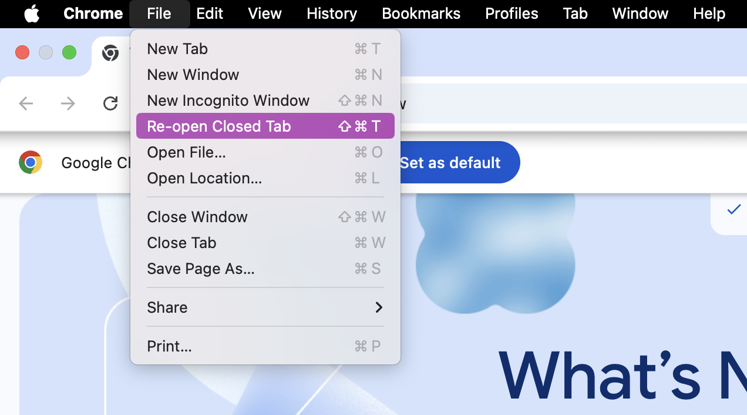Click the Set as default button
This screenshot has width=747, height=415.
click(x=451, y=162)
